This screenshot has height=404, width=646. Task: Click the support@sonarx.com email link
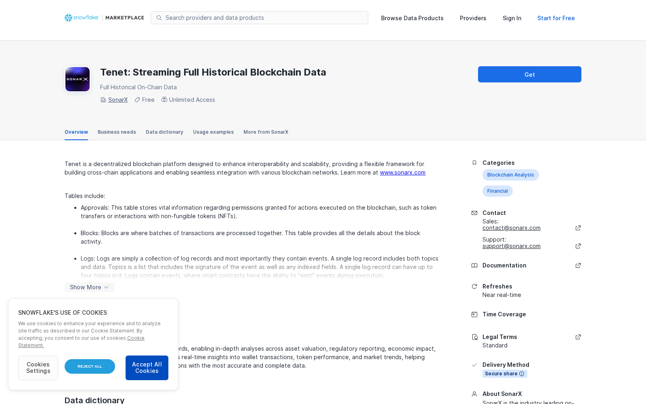click(x=512, y=246)
